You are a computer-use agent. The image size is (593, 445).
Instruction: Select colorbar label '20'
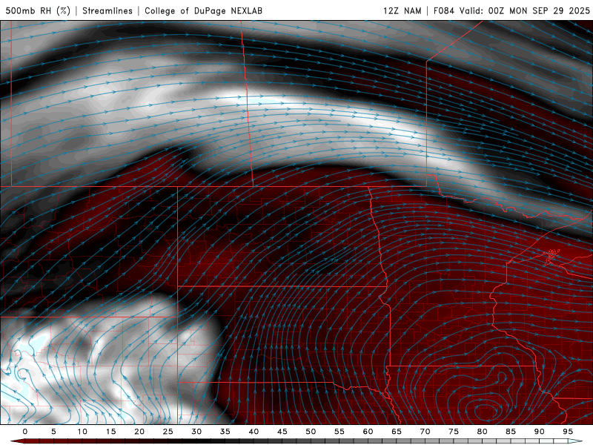pos(139,432)
